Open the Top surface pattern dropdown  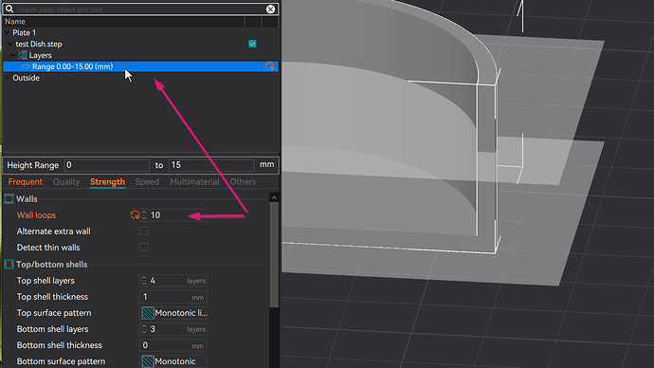coord(173,313)
